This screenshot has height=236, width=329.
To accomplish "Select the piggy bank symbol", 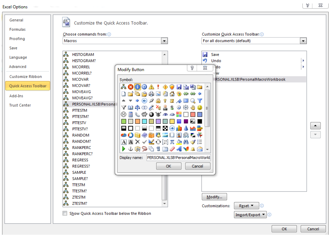I will click(x=144, y=114).
